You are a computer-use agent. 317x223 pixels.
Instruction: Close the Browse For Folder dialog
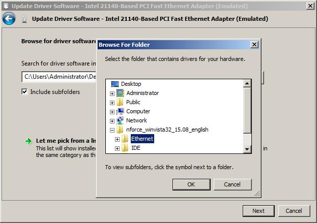(x=254, y=45)
